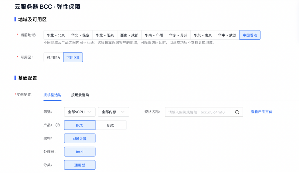Image resolution: width=299 pixels, height=173 pixels.
Task: Choose availability zone 可用区B
Action: 73,57
